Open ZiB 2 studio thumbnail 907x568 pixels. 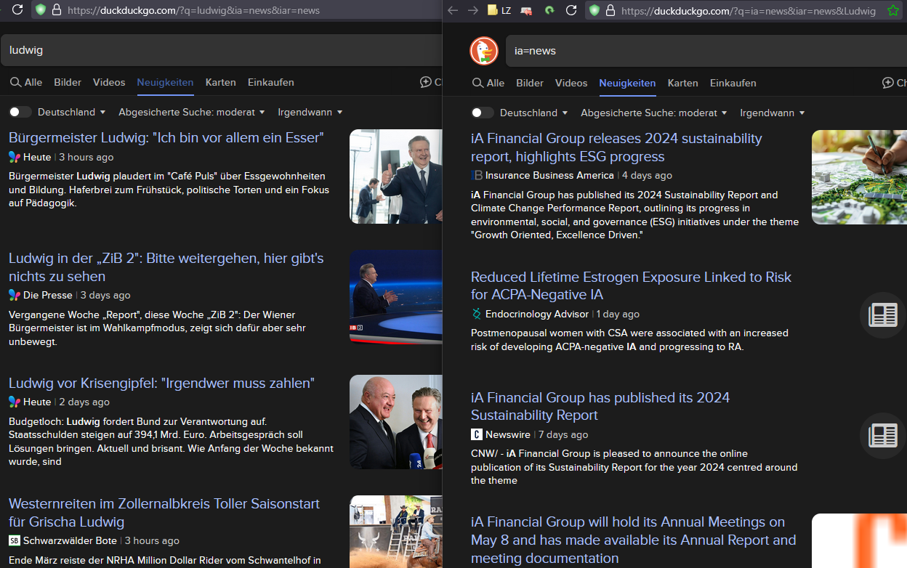pos(395,296)
